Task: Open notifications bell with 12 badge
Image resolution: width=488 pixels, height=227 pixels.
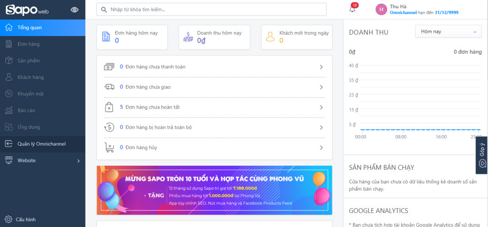Action: (352, 9)
